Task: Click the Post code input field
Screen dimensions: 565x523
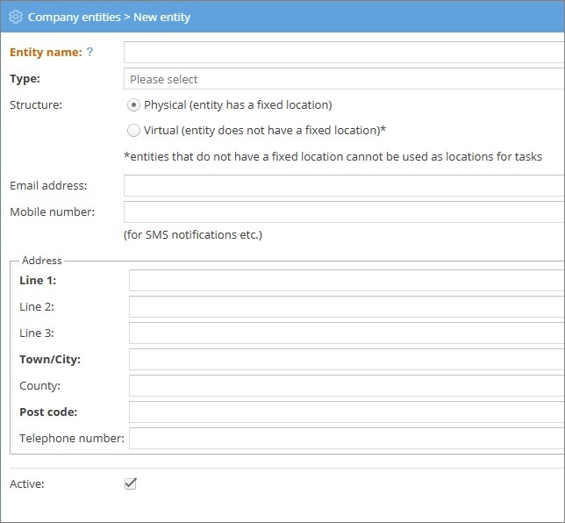Action: pos(347,412)
